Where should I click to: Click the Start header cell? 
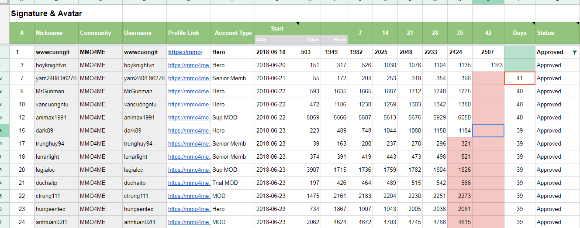point(277,28)
